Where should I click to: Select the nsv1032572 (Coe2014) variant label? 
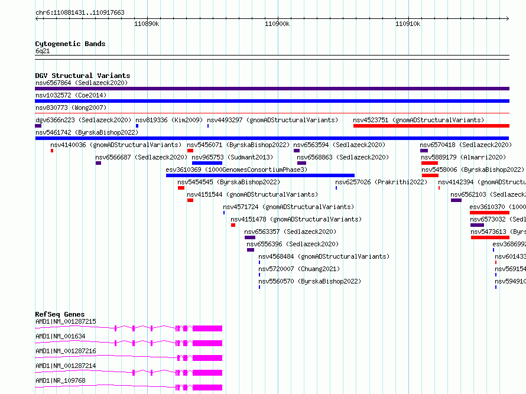[71, 95]
